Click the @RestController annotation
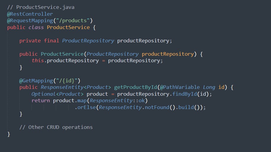The width and height of the screenshot is (271, 152). pyautogui.click(x=30, y=14)
